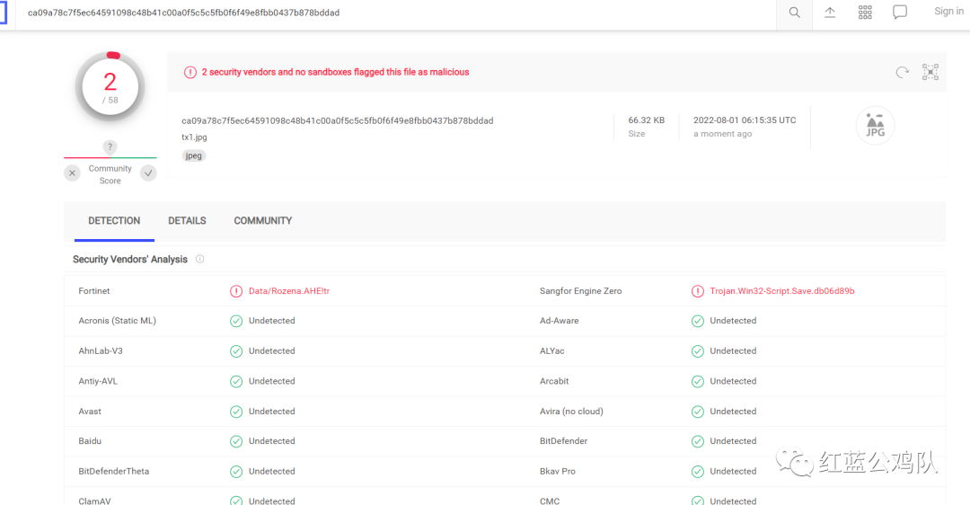The width and height of the screenshot is (970, 505).
Task: Click BitDefender undetected check icon
Action: point(698,441)
